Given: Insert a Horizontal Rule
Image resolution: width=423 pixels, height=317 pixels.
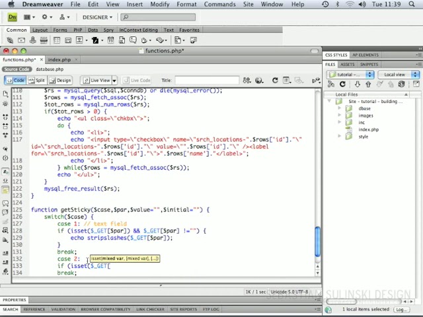Looking at the screenshot, I should click(44, 40).
